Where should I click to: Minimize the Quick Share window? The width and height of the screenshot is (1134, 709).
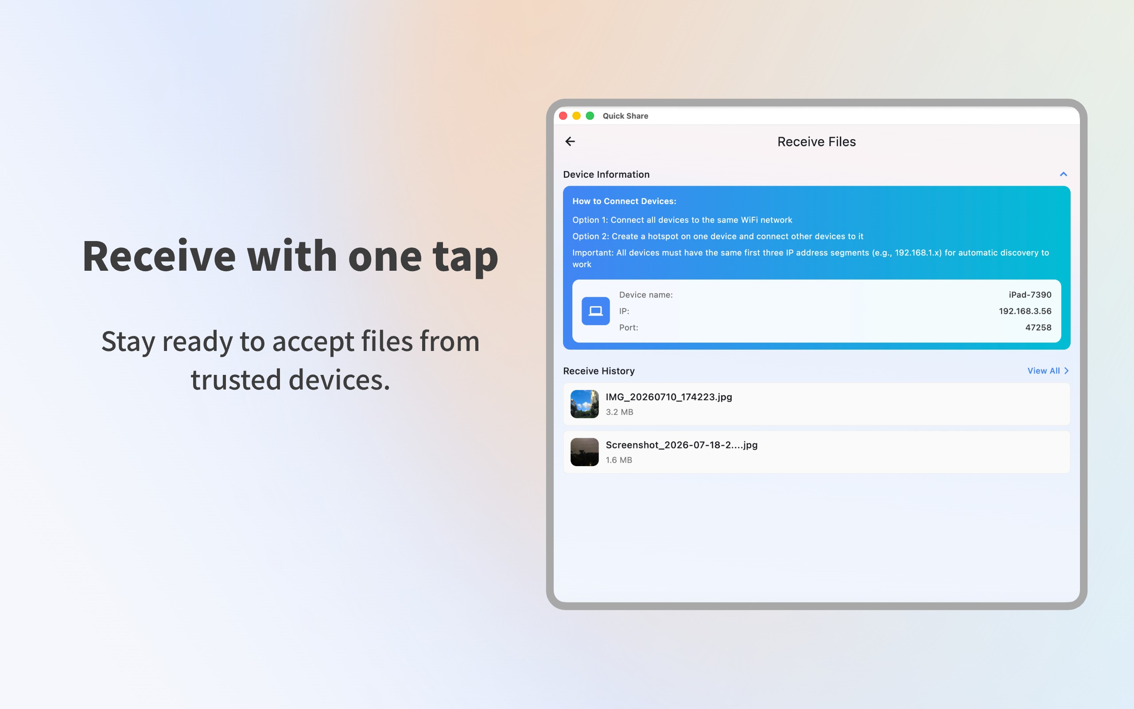tap(576, 116)
